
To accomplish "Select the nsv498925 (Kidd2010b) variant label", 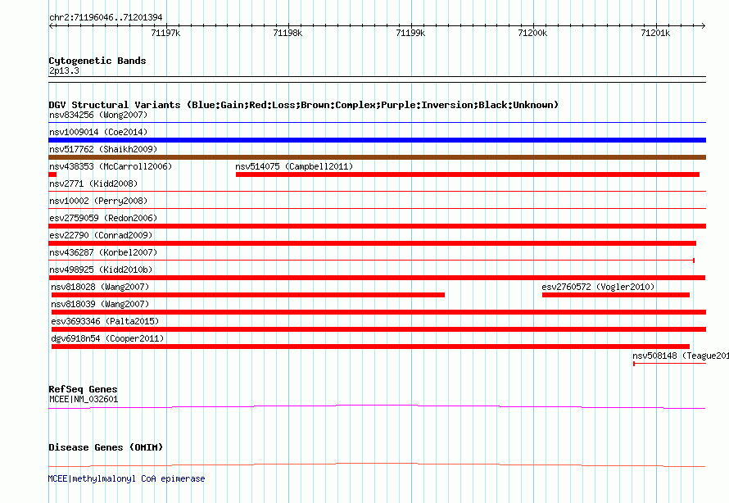I will 101,270.
